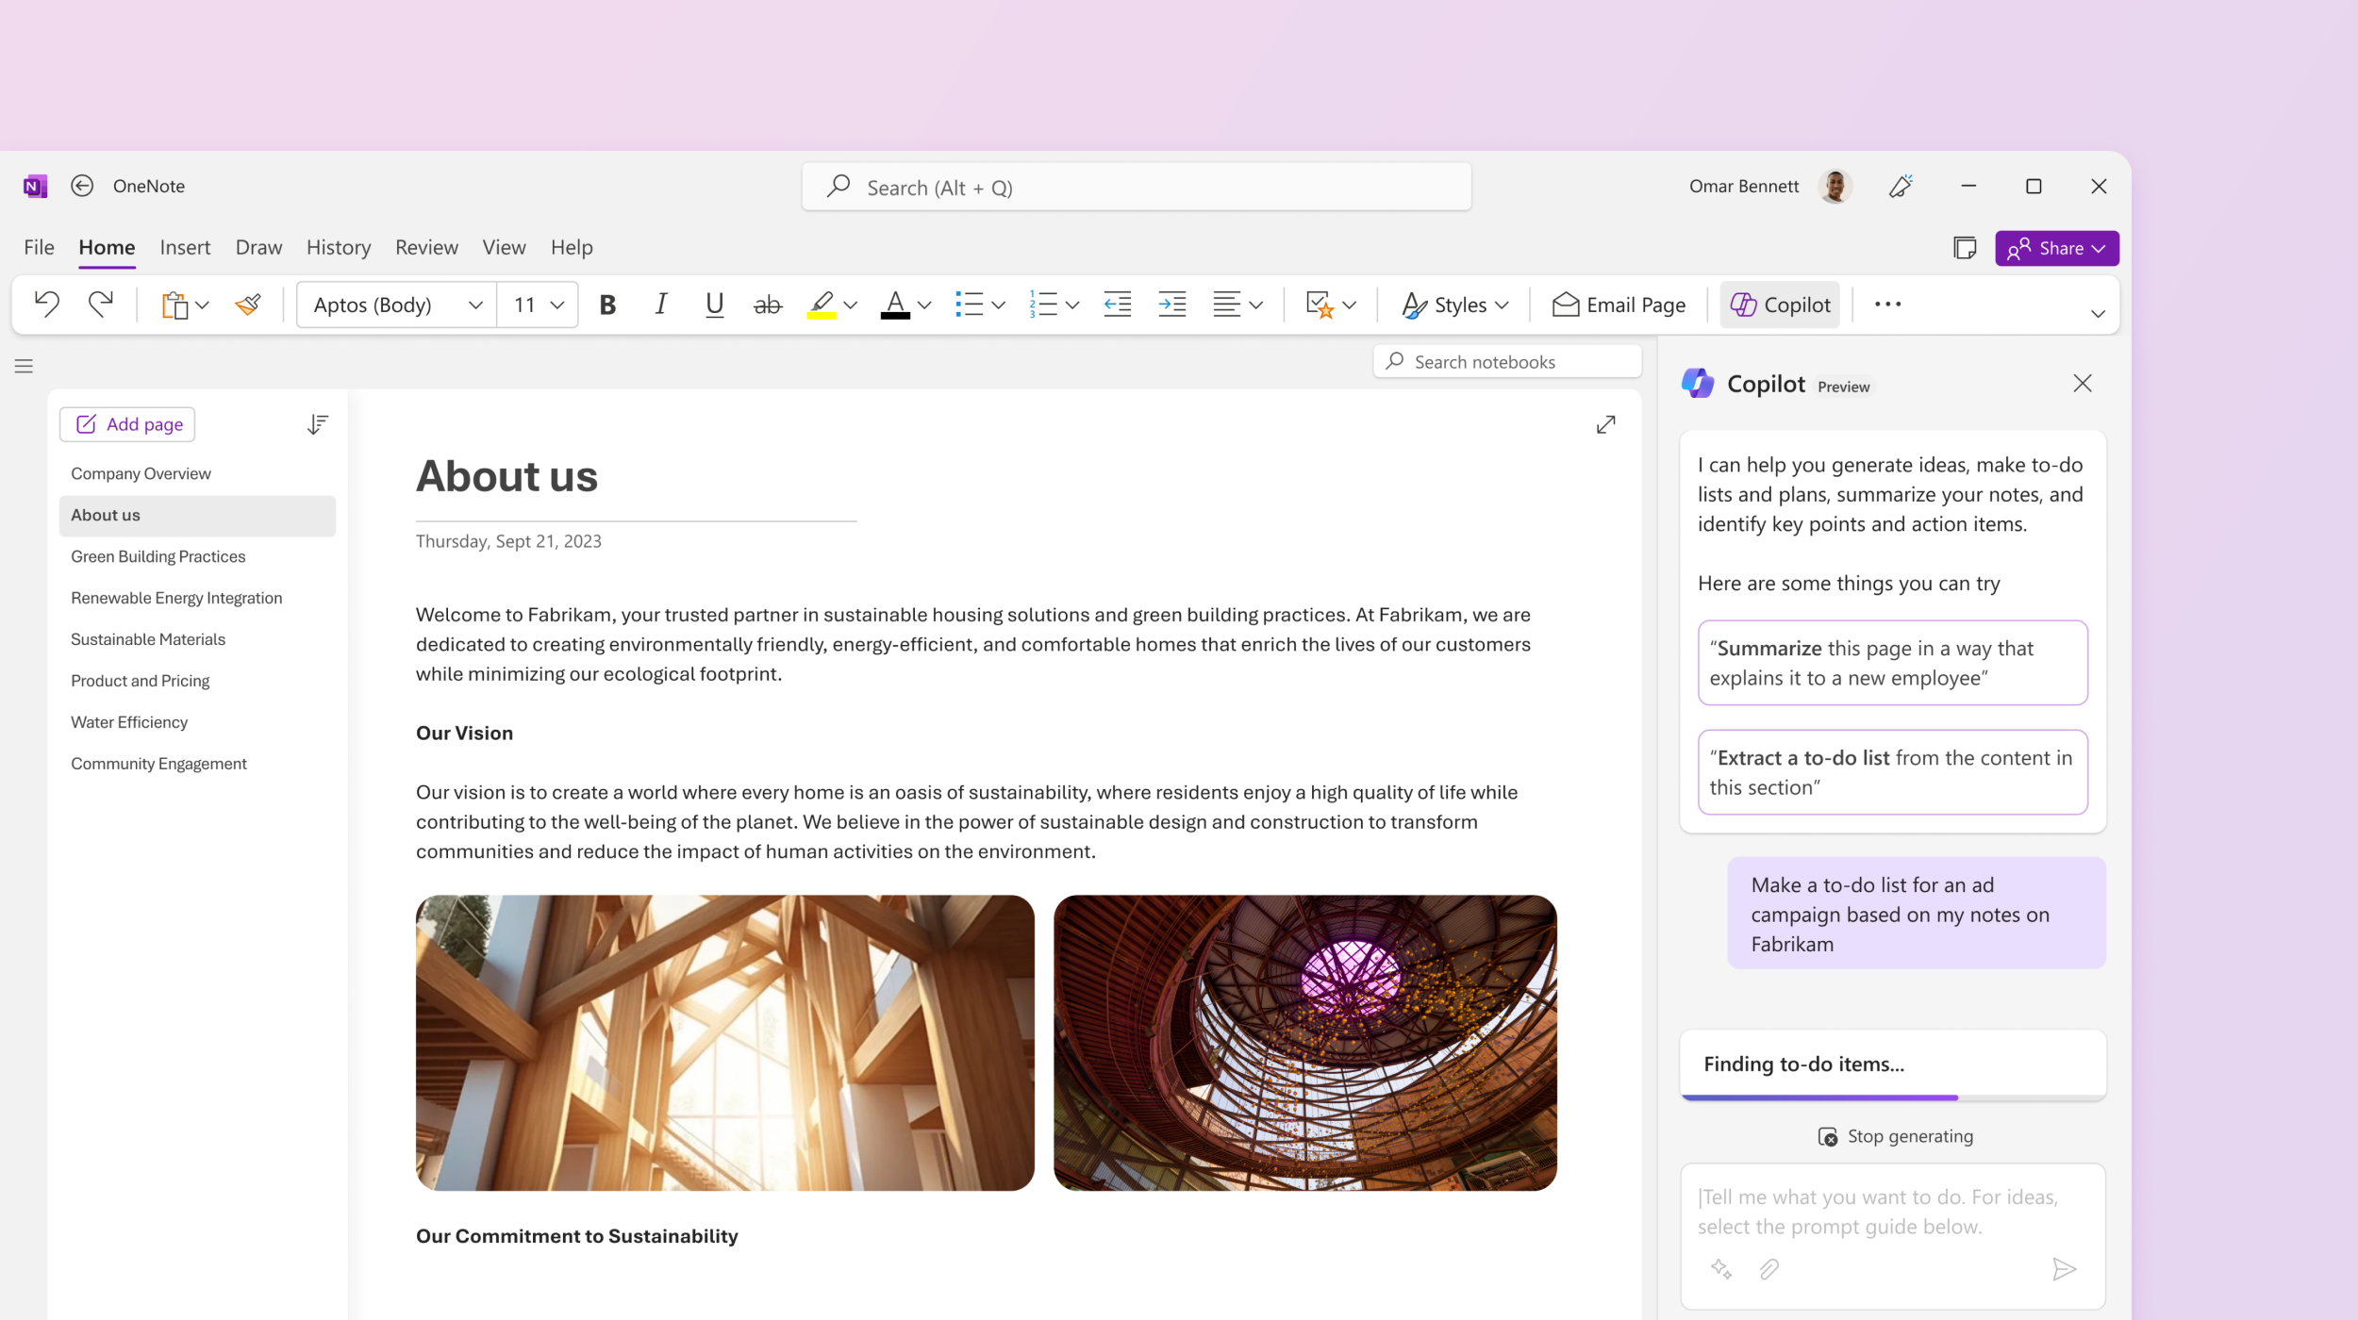
Task: Click Add page button
Action: [128, 422]
